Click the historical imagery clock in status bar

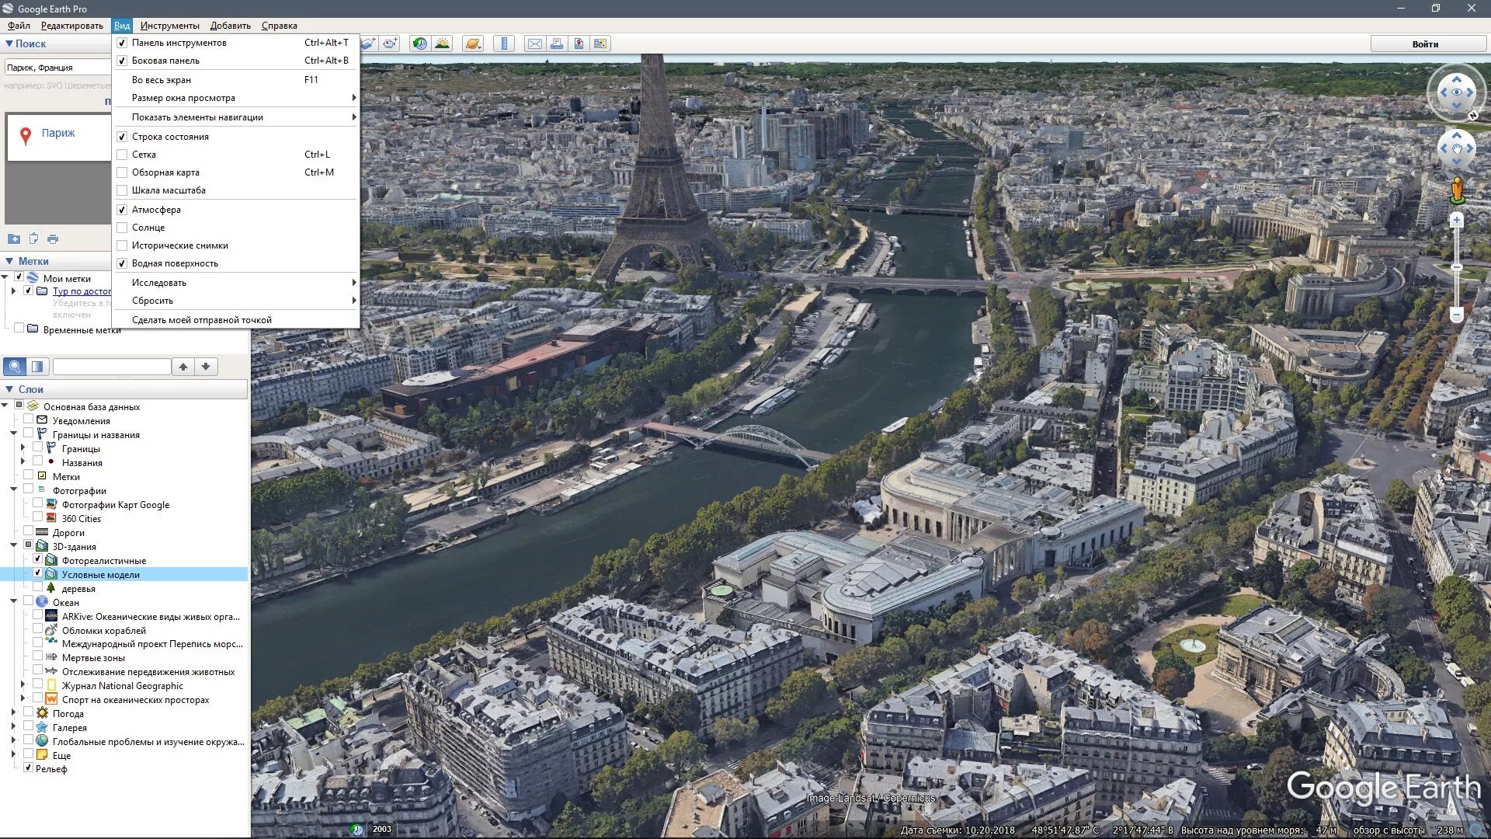[x=356, y=829]
